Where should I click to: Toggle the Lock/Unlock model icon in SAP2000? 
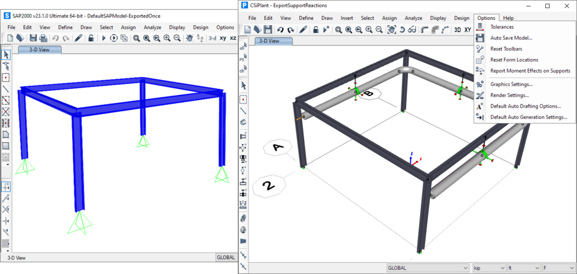[x=91, y=38]
